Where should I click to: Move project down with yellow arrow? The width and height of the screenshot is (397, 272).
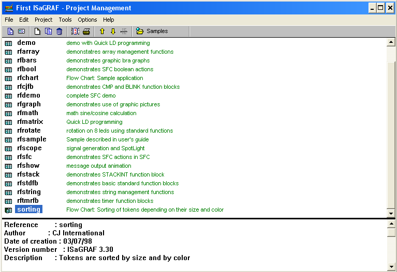pyautogui.click(x=113, y=31)
